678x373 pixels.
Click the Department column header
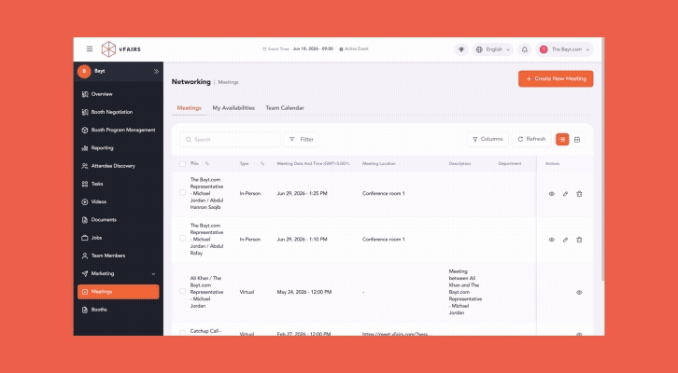(x=509, y=163)
